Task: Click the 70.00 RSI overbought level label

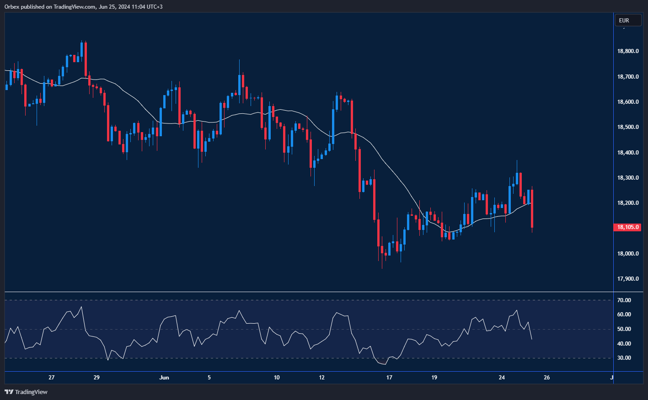Action: [x=624, y=300]
